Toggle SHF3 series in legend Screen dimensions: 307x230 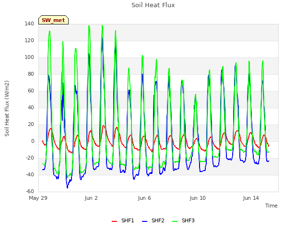pos(183,220)
